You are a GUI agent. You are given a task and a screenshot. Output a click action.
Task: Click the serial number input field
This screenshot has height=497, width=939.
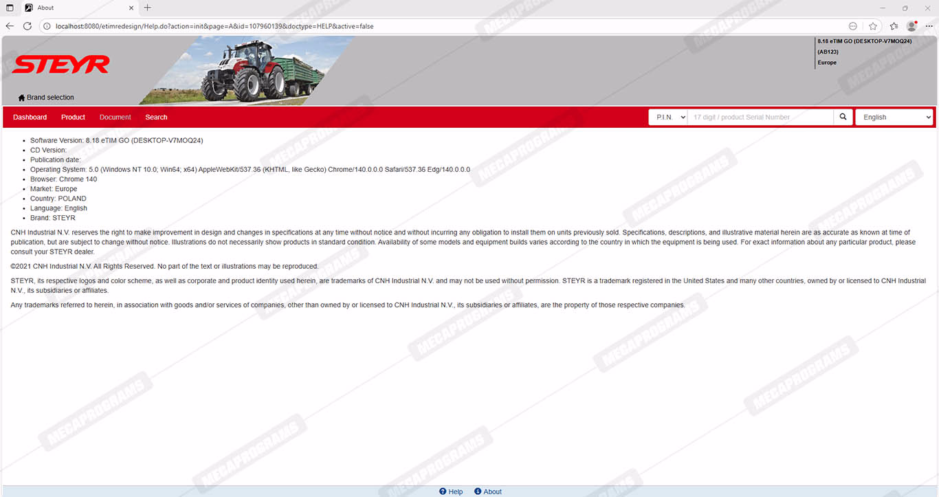(760, 118)
